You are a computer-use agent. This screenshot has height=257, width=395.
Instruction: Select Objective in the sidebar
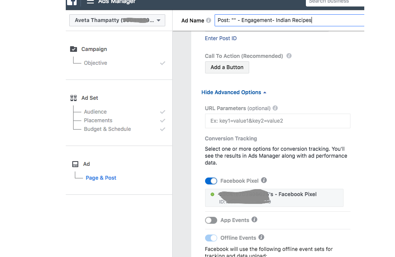click(96, 63)
